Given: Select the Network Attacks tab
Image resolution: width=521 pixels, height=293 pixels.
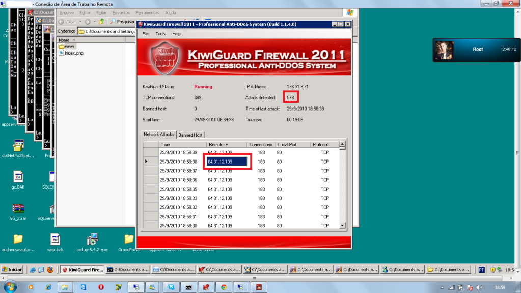Looking at the screenshot, I should [159, 135].
